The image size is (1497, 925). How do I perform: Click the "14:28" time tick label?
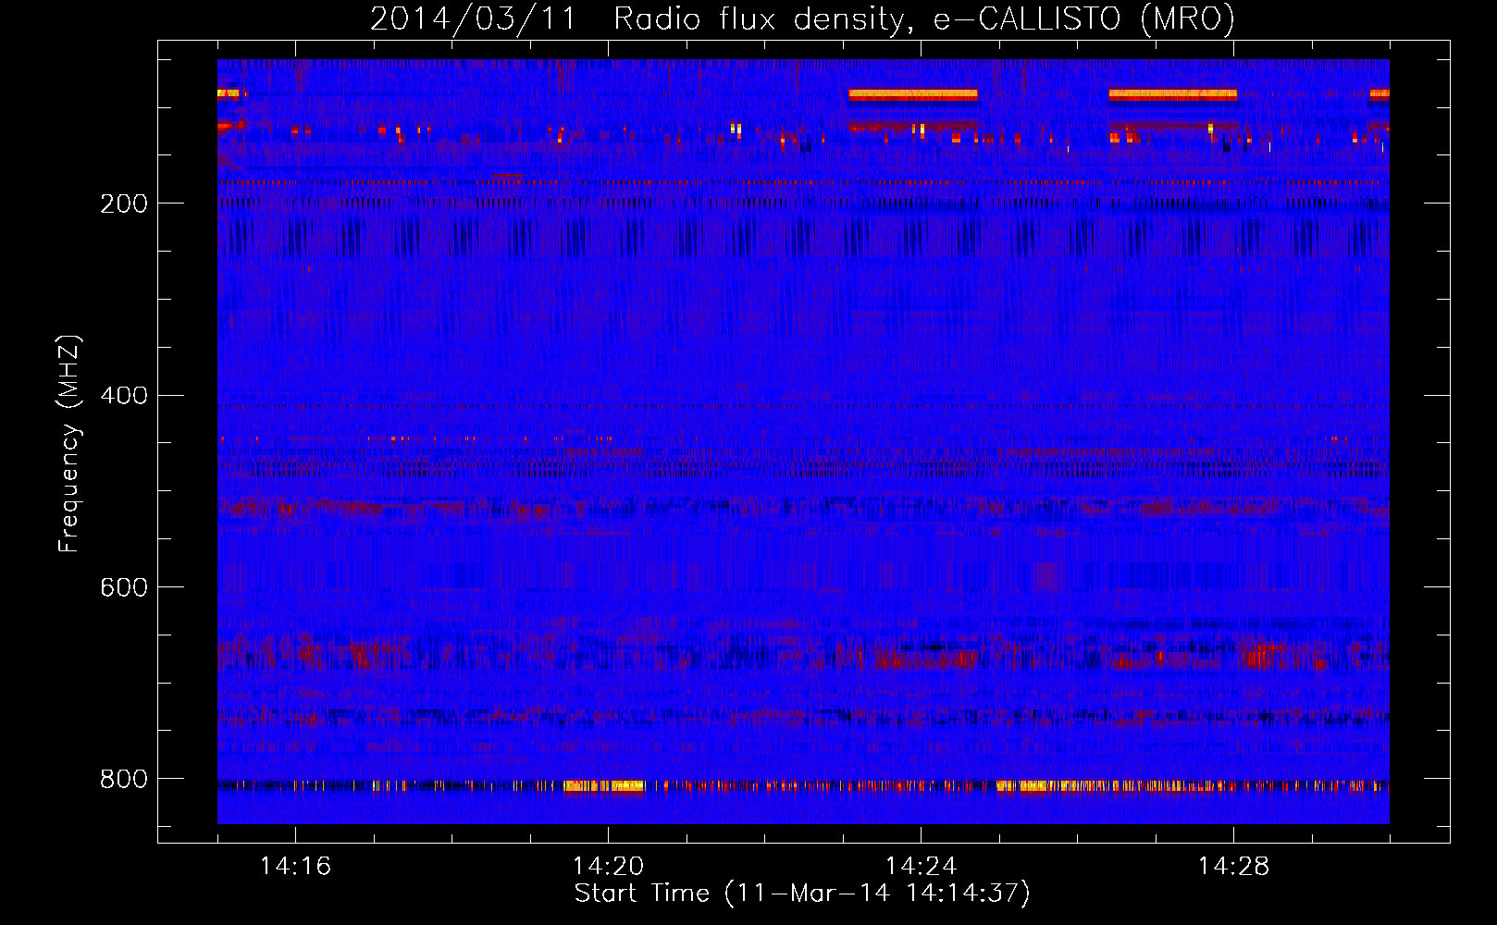1233,866
